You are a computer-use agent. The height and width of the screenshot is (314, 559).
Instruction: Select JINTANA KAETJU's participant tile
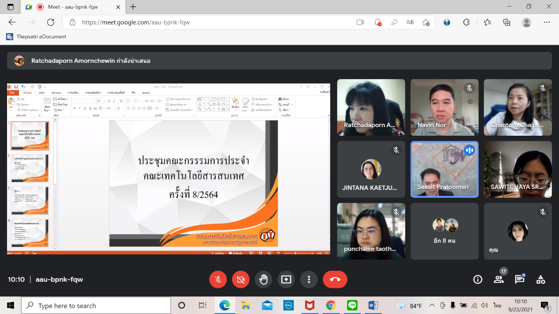(371, 169)
